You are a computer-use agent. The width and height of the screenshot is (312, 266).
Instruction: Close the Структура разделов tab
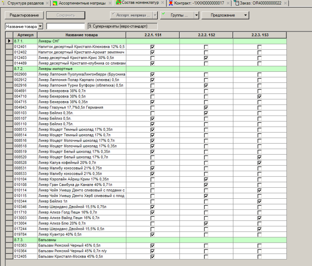pos(47,3)
